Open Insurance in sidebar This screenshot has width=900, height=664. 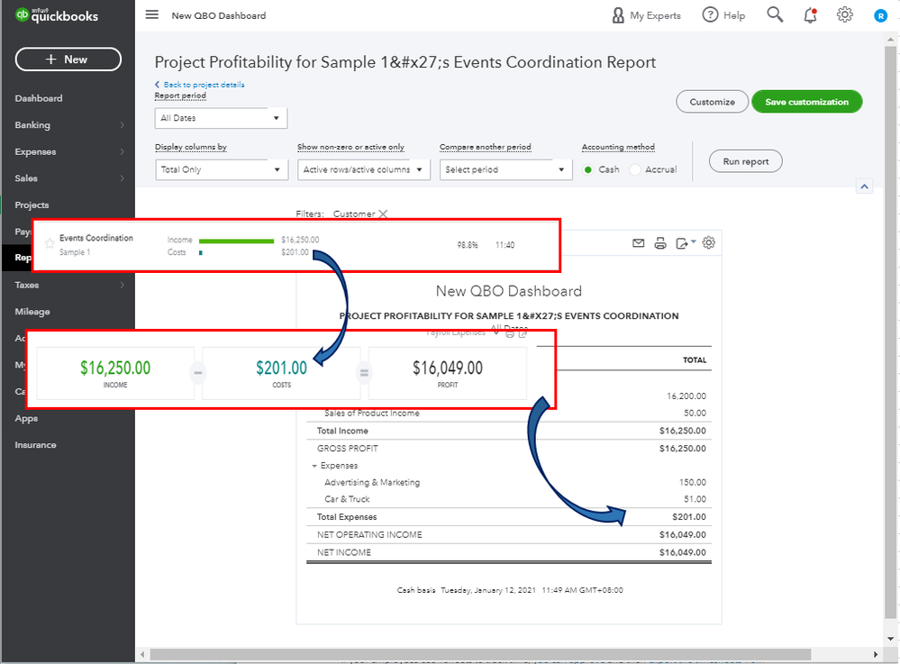coord(36,445)
